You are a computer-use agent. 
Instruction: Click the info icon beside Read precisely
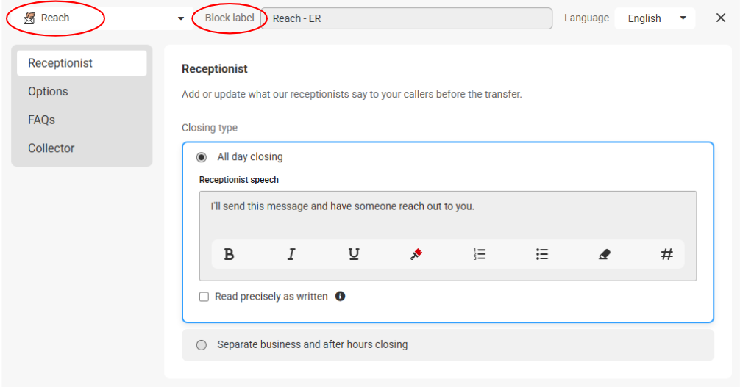[341, 296]
